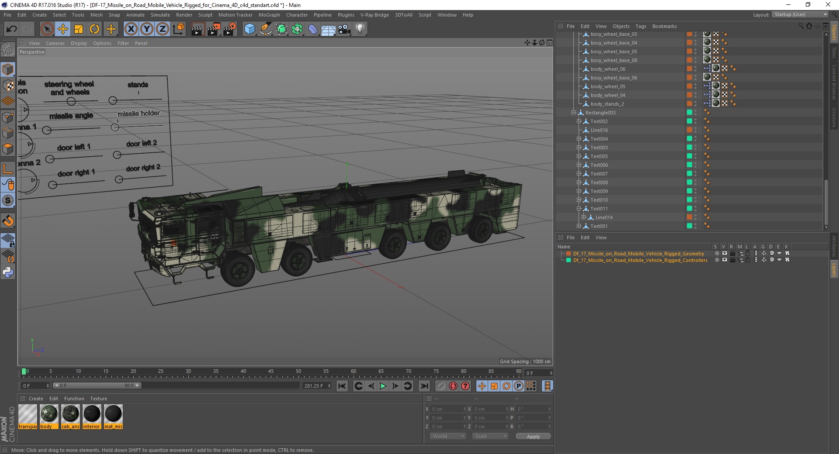Open the MoGraph menu
This screenshot has width=839, height=454.
point(269,15)
